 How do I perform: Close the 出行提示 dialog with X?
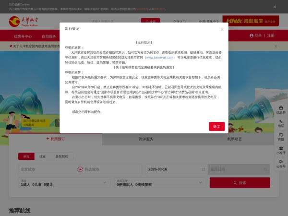click(x=222, y=29)
